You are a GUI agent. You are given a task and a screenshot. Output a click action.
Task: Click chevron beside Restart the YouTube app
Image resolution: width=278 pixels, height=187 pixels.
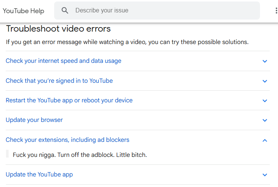tap(265, 101)
